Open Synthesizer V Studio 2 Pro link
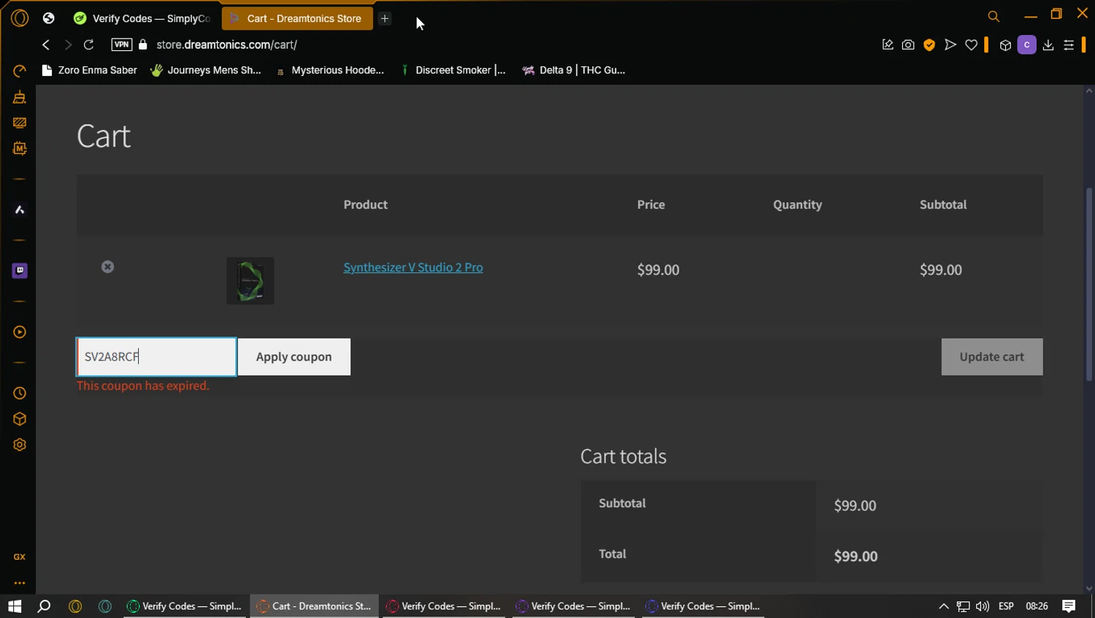The image size is (1095, 618). [x=413, y=267]
